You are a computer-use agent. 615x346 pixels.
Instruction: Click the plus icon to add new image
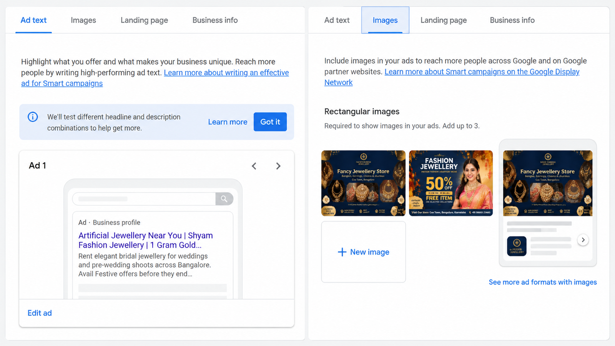(x=342, y=252)
